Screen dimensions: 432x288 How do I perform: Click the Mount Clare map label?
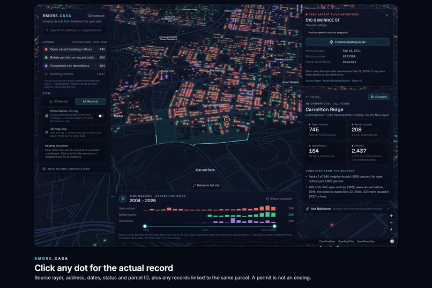pos(289,117)
